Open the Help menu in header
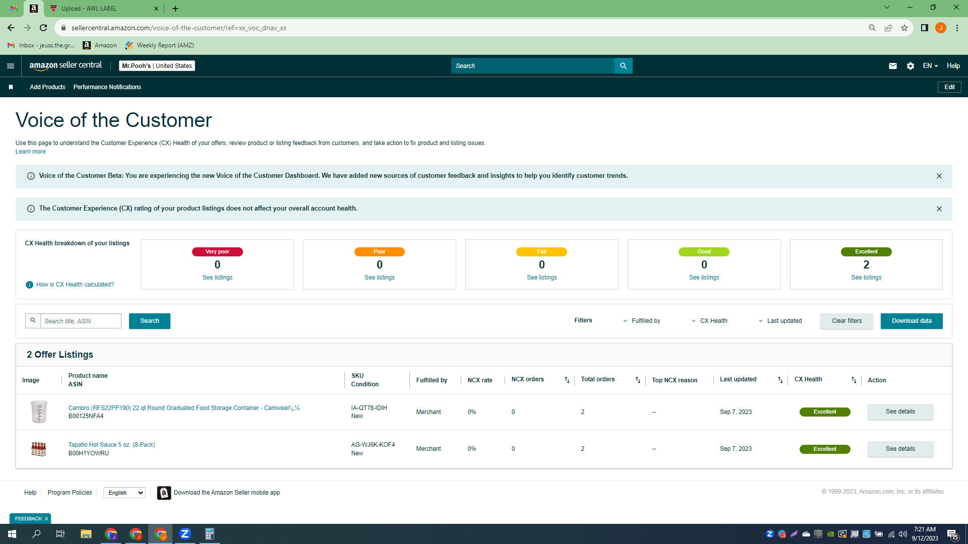The width and height of the screenshot is (968, 544). [x=953, y=66]
